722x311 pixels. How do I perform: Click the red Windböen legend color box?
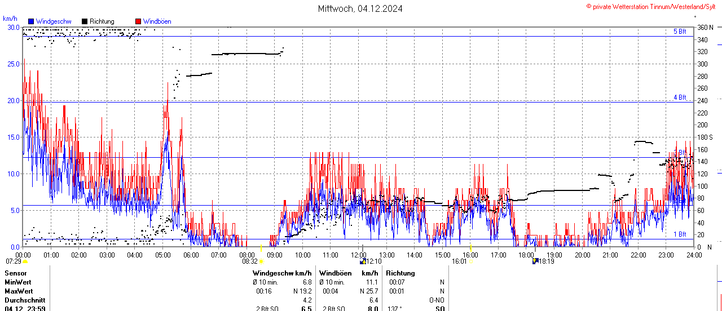[138, 21]
